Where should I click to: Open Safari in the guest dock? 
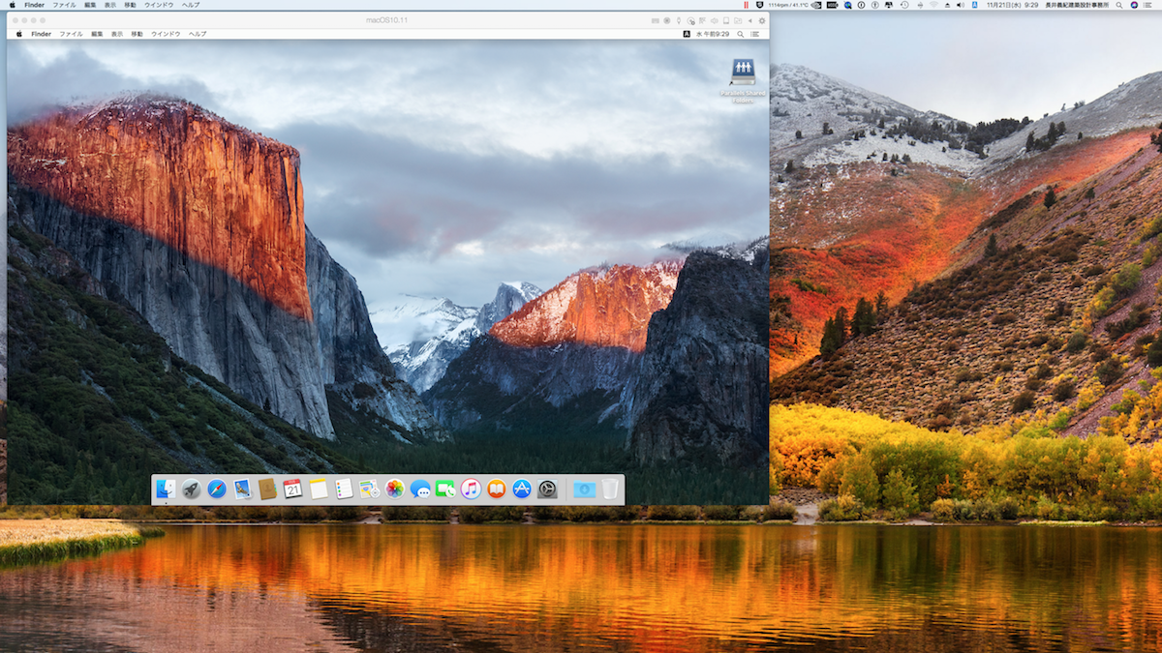[x=217, y=490]
